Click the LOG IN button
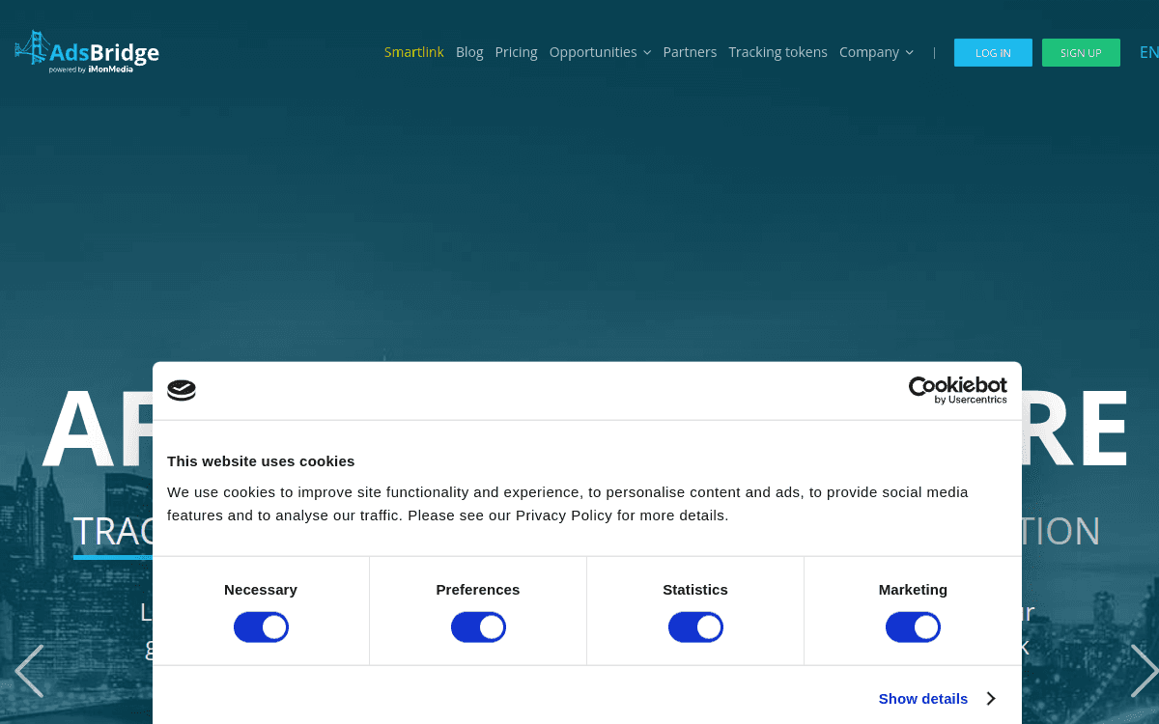1159x724 pixels. [993, 52]
